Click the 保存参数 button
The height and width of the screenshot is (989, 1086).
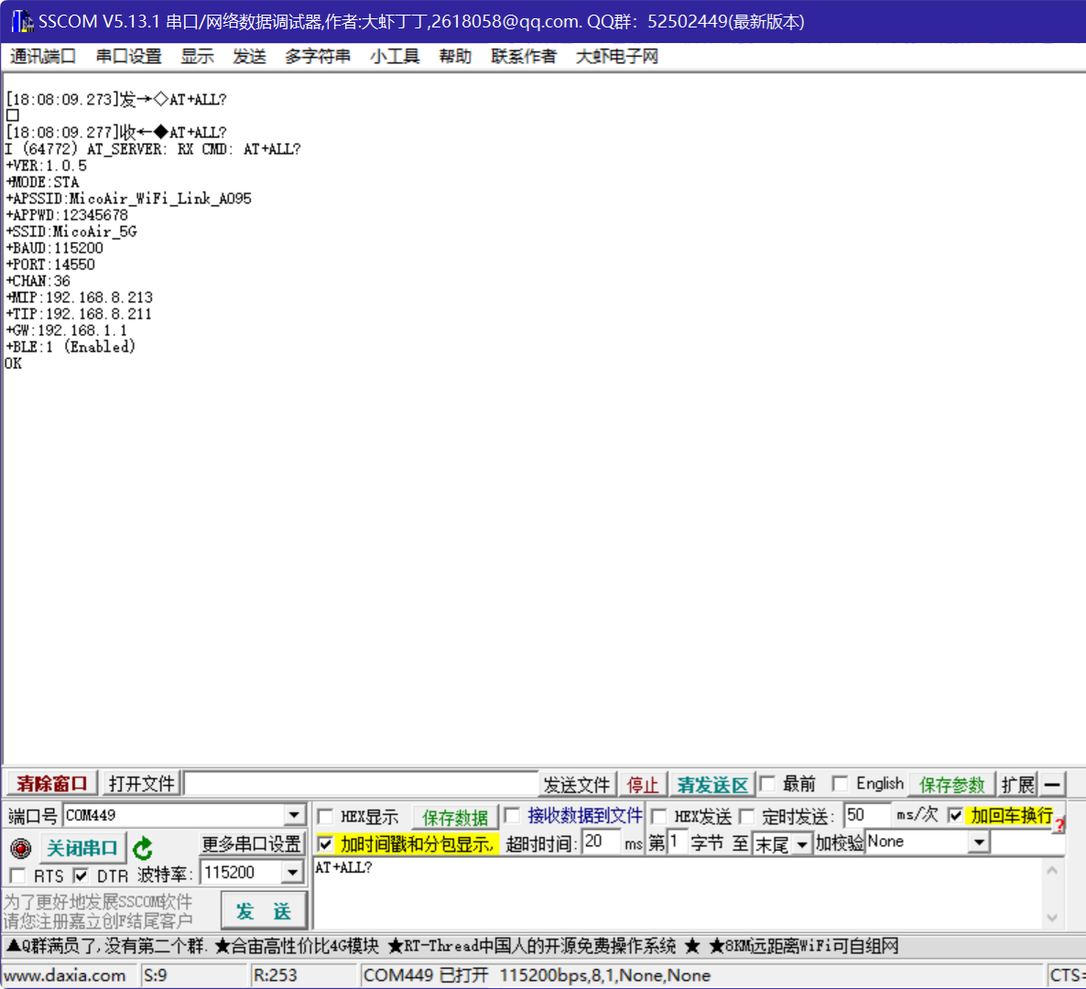951,785
